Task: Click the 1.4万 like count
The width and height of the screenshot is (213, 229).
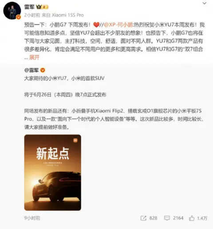Action: click(x=202, y=218)
